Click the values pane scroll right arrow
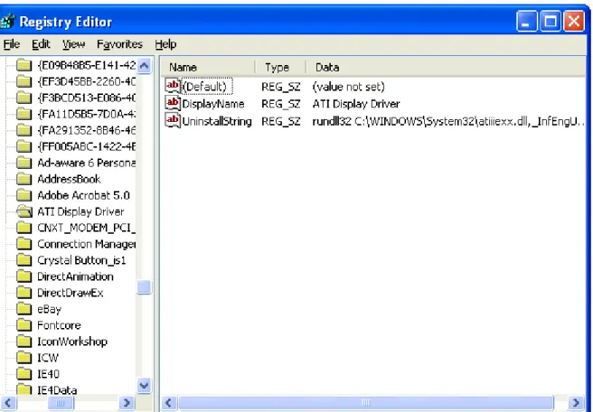Viewport: 593px width, 412px height. pos(577,403)
